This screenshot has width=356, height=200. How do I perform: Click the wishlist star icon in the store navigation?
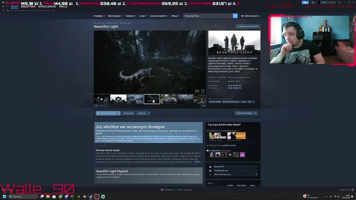(242, 16)
